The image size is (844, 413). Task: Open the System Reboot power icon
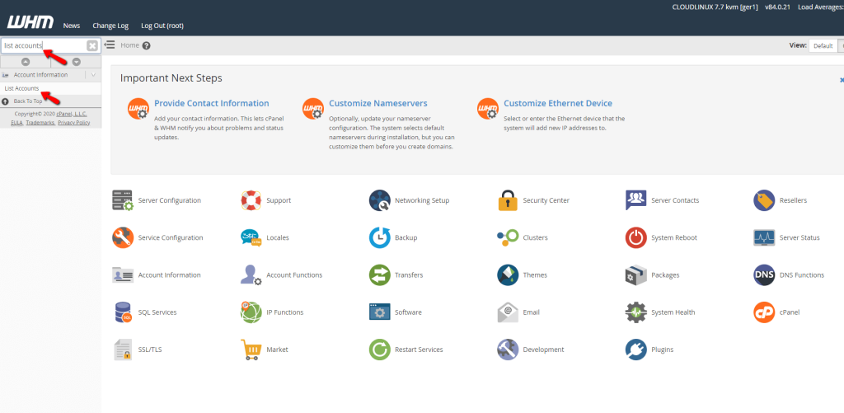tap(635, 237)
